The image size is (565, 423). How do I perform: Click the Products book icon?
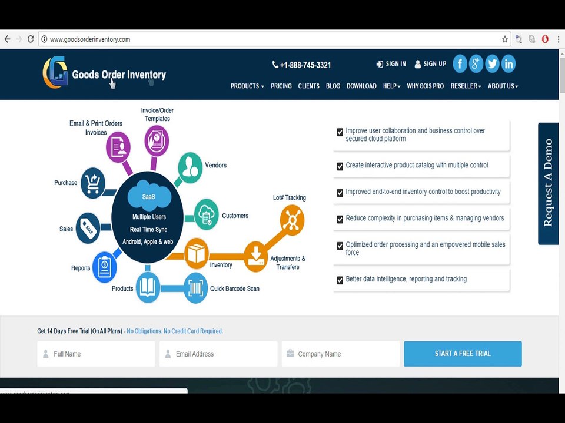click(148, 287)
